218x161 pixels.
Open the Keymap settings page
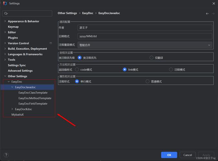(x=13, y=27)
